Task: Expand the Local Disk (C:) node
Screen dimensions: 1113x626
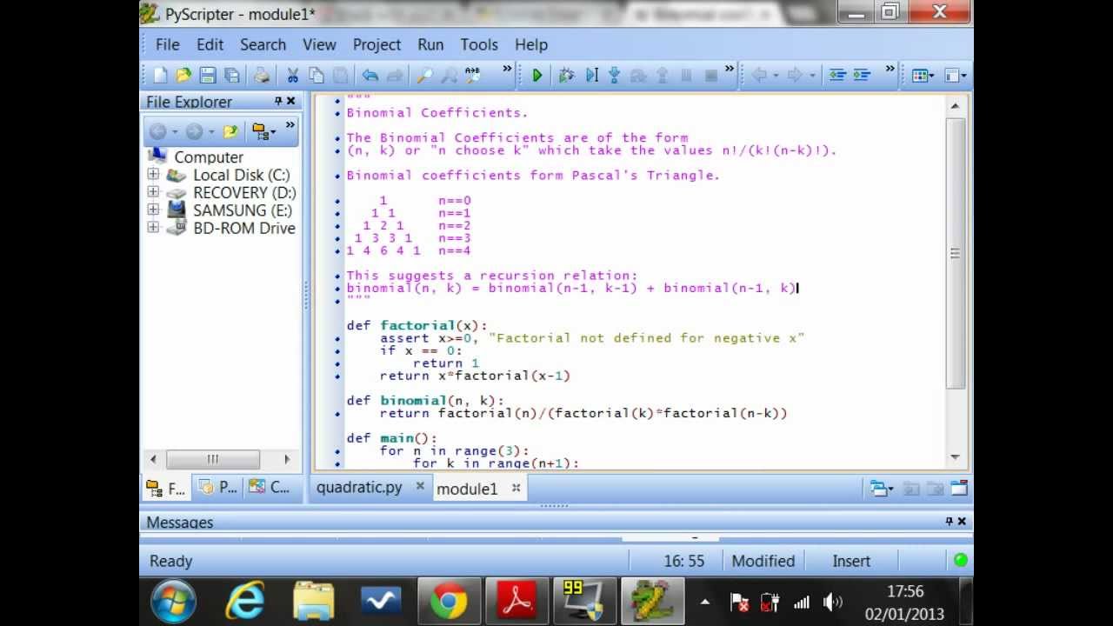Action: point(153,175)
